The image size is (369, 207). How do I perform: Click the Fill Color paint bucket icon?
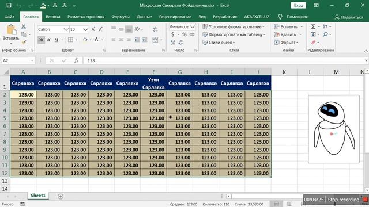coord(85,40)
